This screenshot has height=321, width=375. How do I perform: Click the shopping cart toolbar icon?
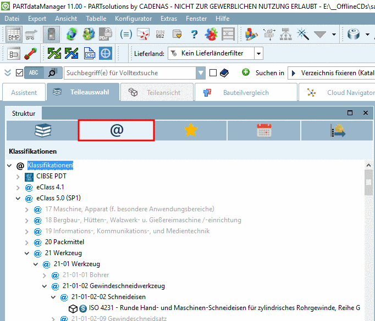(x=31, y=35)
